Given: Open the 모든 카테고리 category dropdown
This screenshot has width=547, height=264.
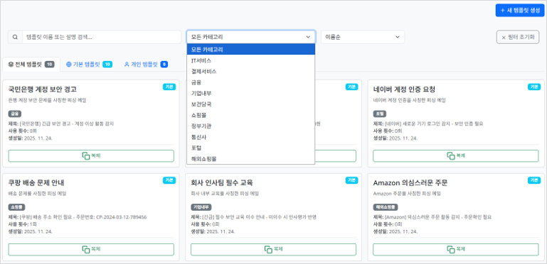Looking at the screenshot, I should click(251, 37).
